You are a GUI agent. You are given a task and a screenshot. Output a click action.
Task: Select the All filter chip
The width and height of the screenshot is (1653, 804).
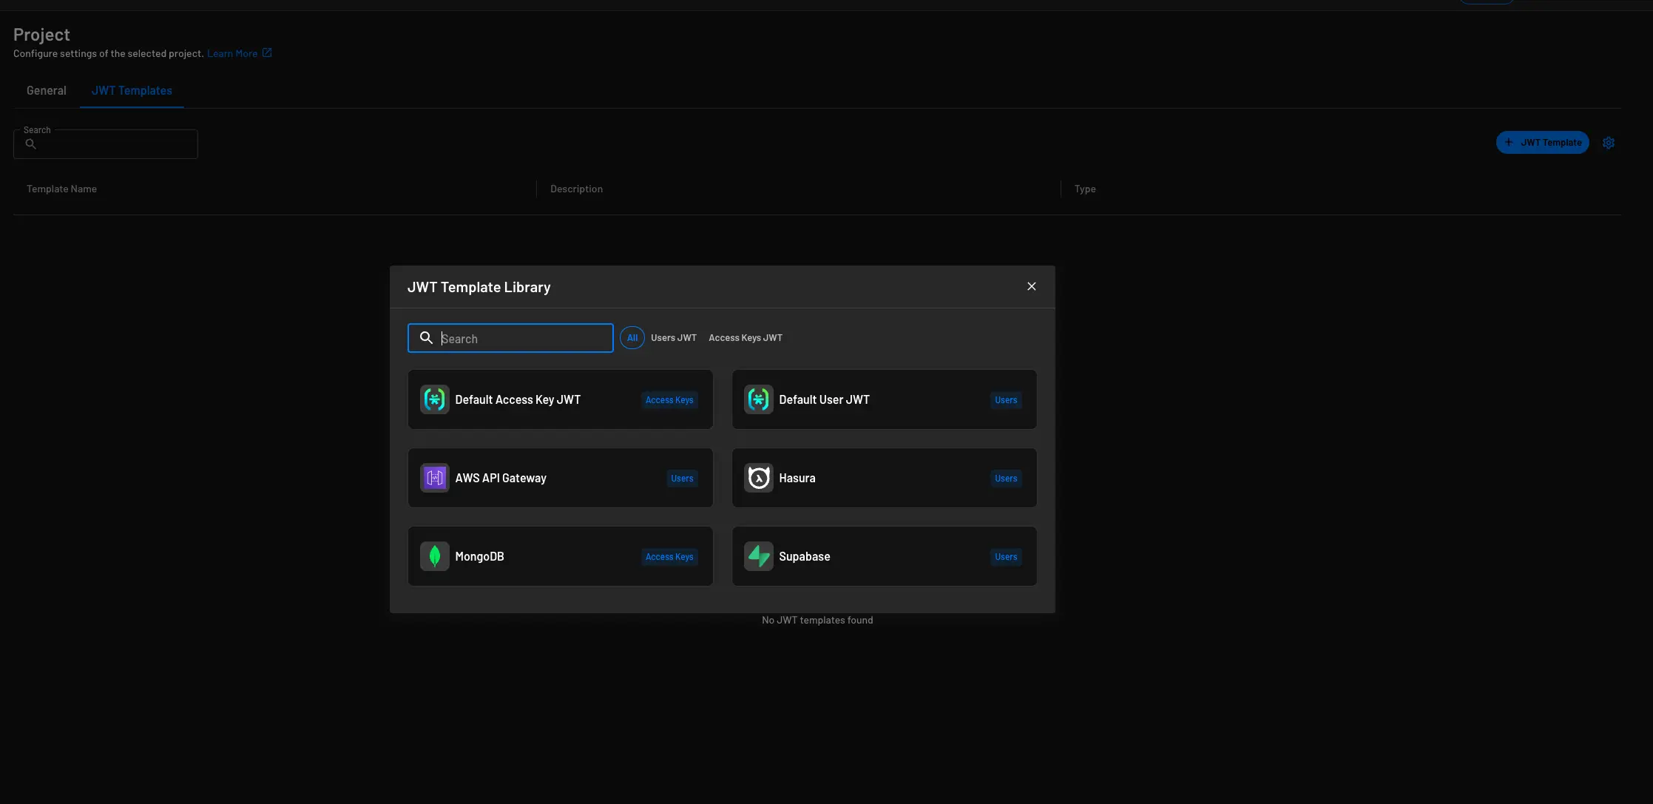[x=632, y=338]
